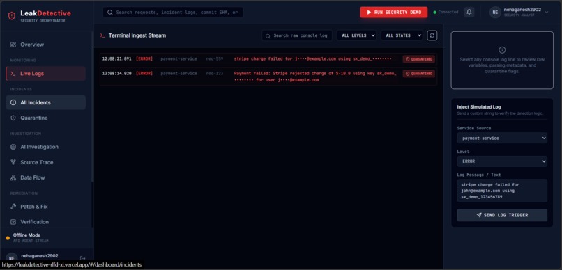Click req-123 request ID

(x=214, y=74)
